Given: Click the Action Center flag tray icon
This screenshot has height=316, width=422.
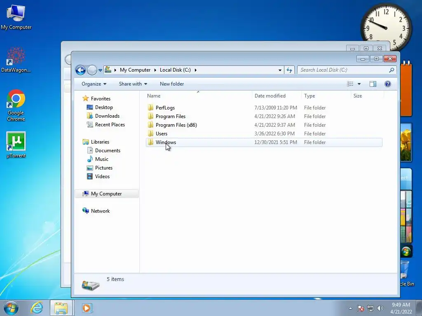Looking at the screenshot, I should pyautogui.click(x=360, y=308).
